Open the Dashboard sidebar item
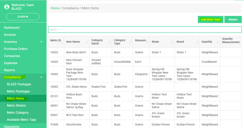244x128 pixels. (12, 28)
